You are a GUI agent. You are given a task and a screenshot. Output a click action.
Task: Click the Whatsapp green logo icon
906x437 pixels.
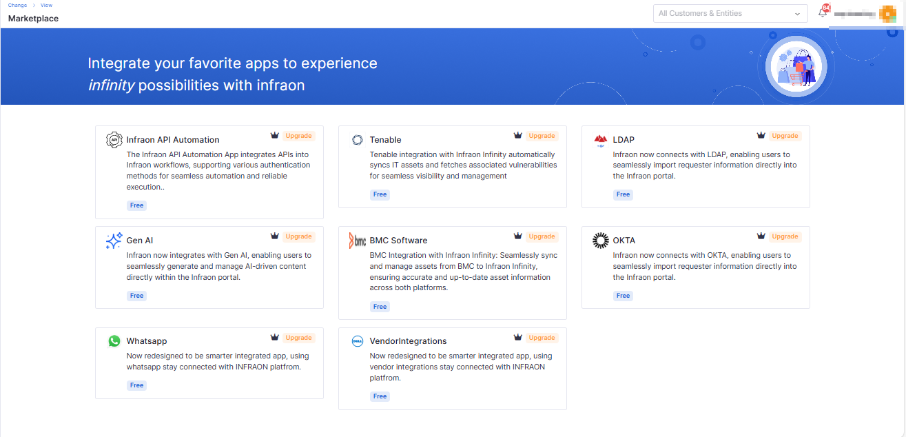click(x=114, y=341)
